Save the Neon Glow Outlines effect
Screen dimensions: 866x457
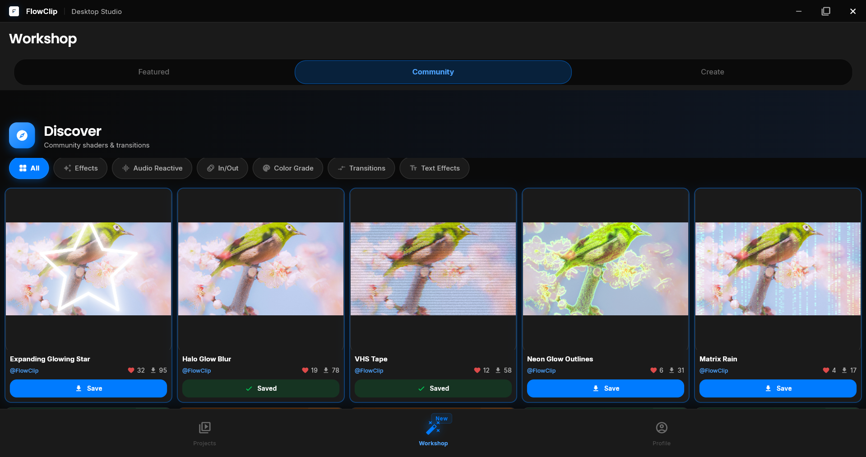(606, 388)
